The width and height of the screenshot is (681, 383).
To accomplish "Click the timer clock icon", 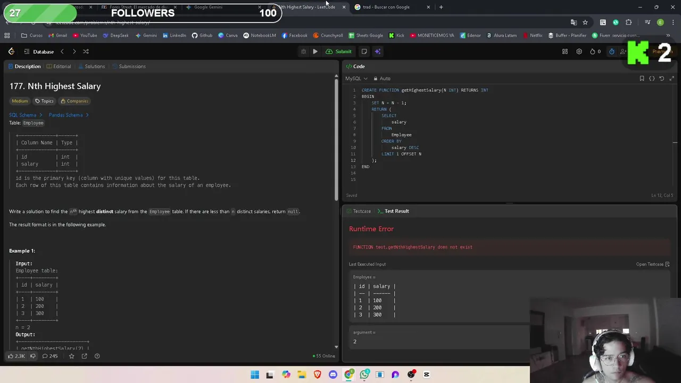I will coord(612,52).
